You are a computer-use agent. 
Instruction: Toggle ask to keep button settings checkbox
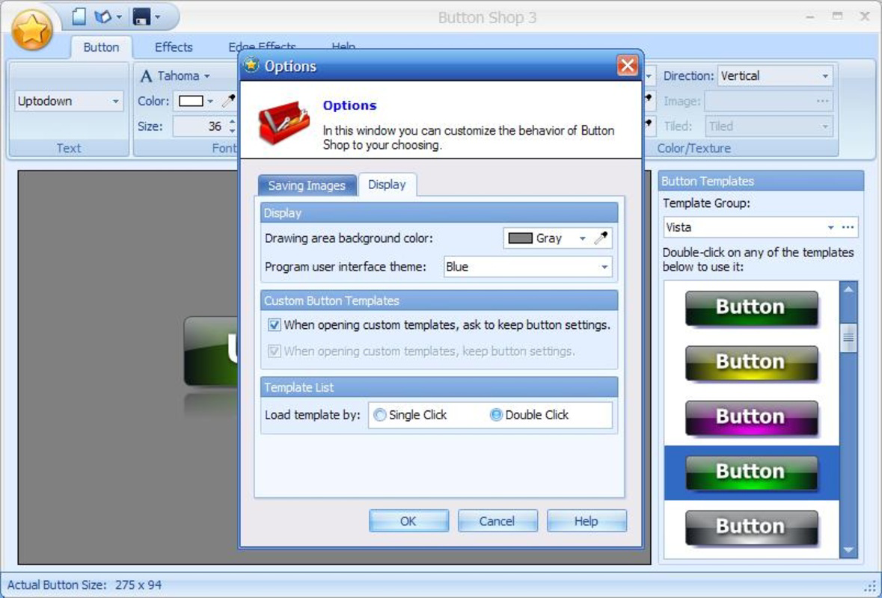pos(274,325)
